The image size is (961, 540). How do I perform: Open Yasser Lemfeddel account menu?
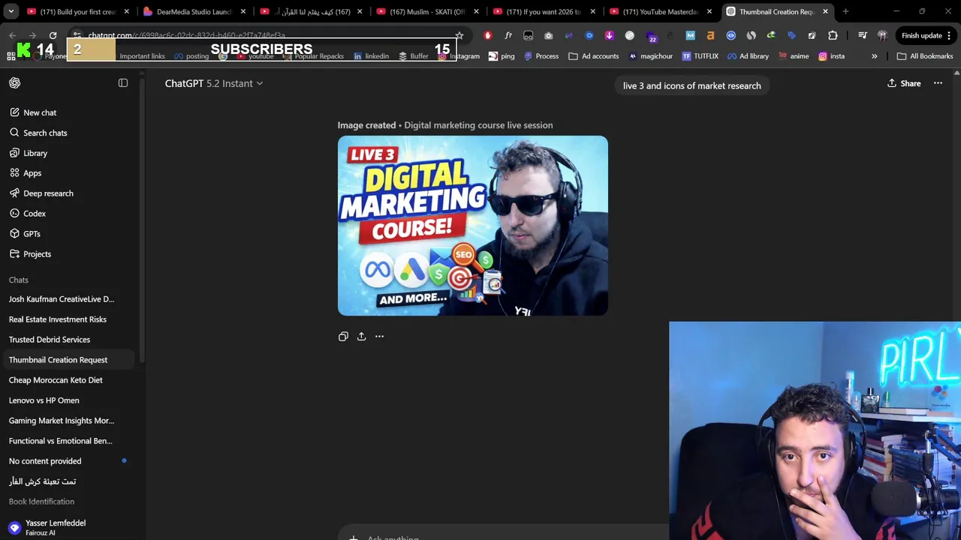(68, 527)
